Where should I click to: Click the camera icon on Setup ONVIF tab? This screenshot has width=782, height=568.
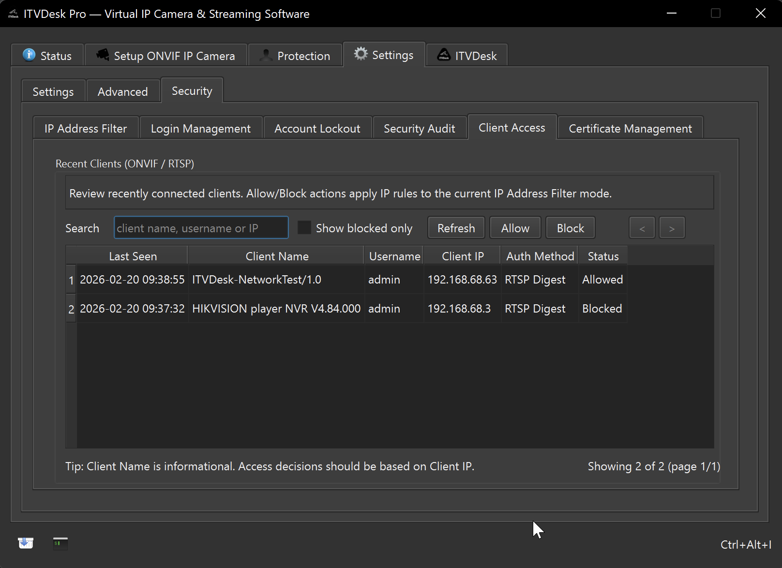[103, 55]
